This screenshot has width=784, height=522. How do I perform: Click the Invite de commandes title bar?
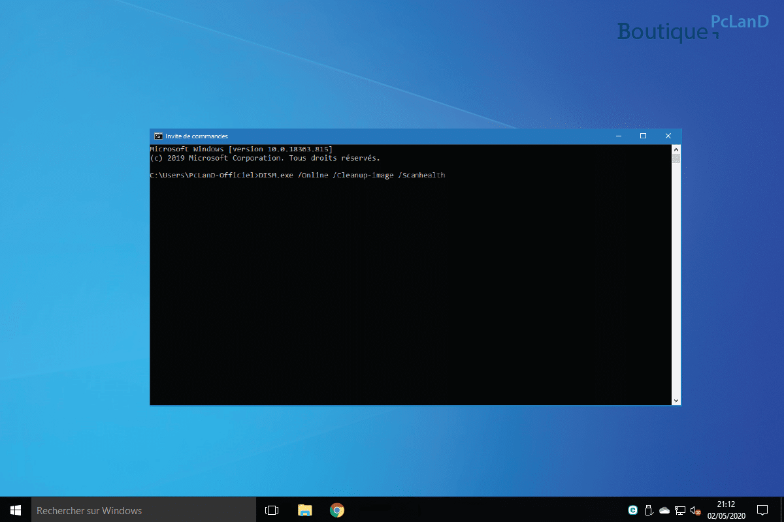392,136
